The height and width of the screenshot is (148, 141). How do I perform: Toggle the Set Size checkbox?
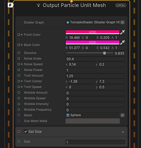tap(26, 131)
